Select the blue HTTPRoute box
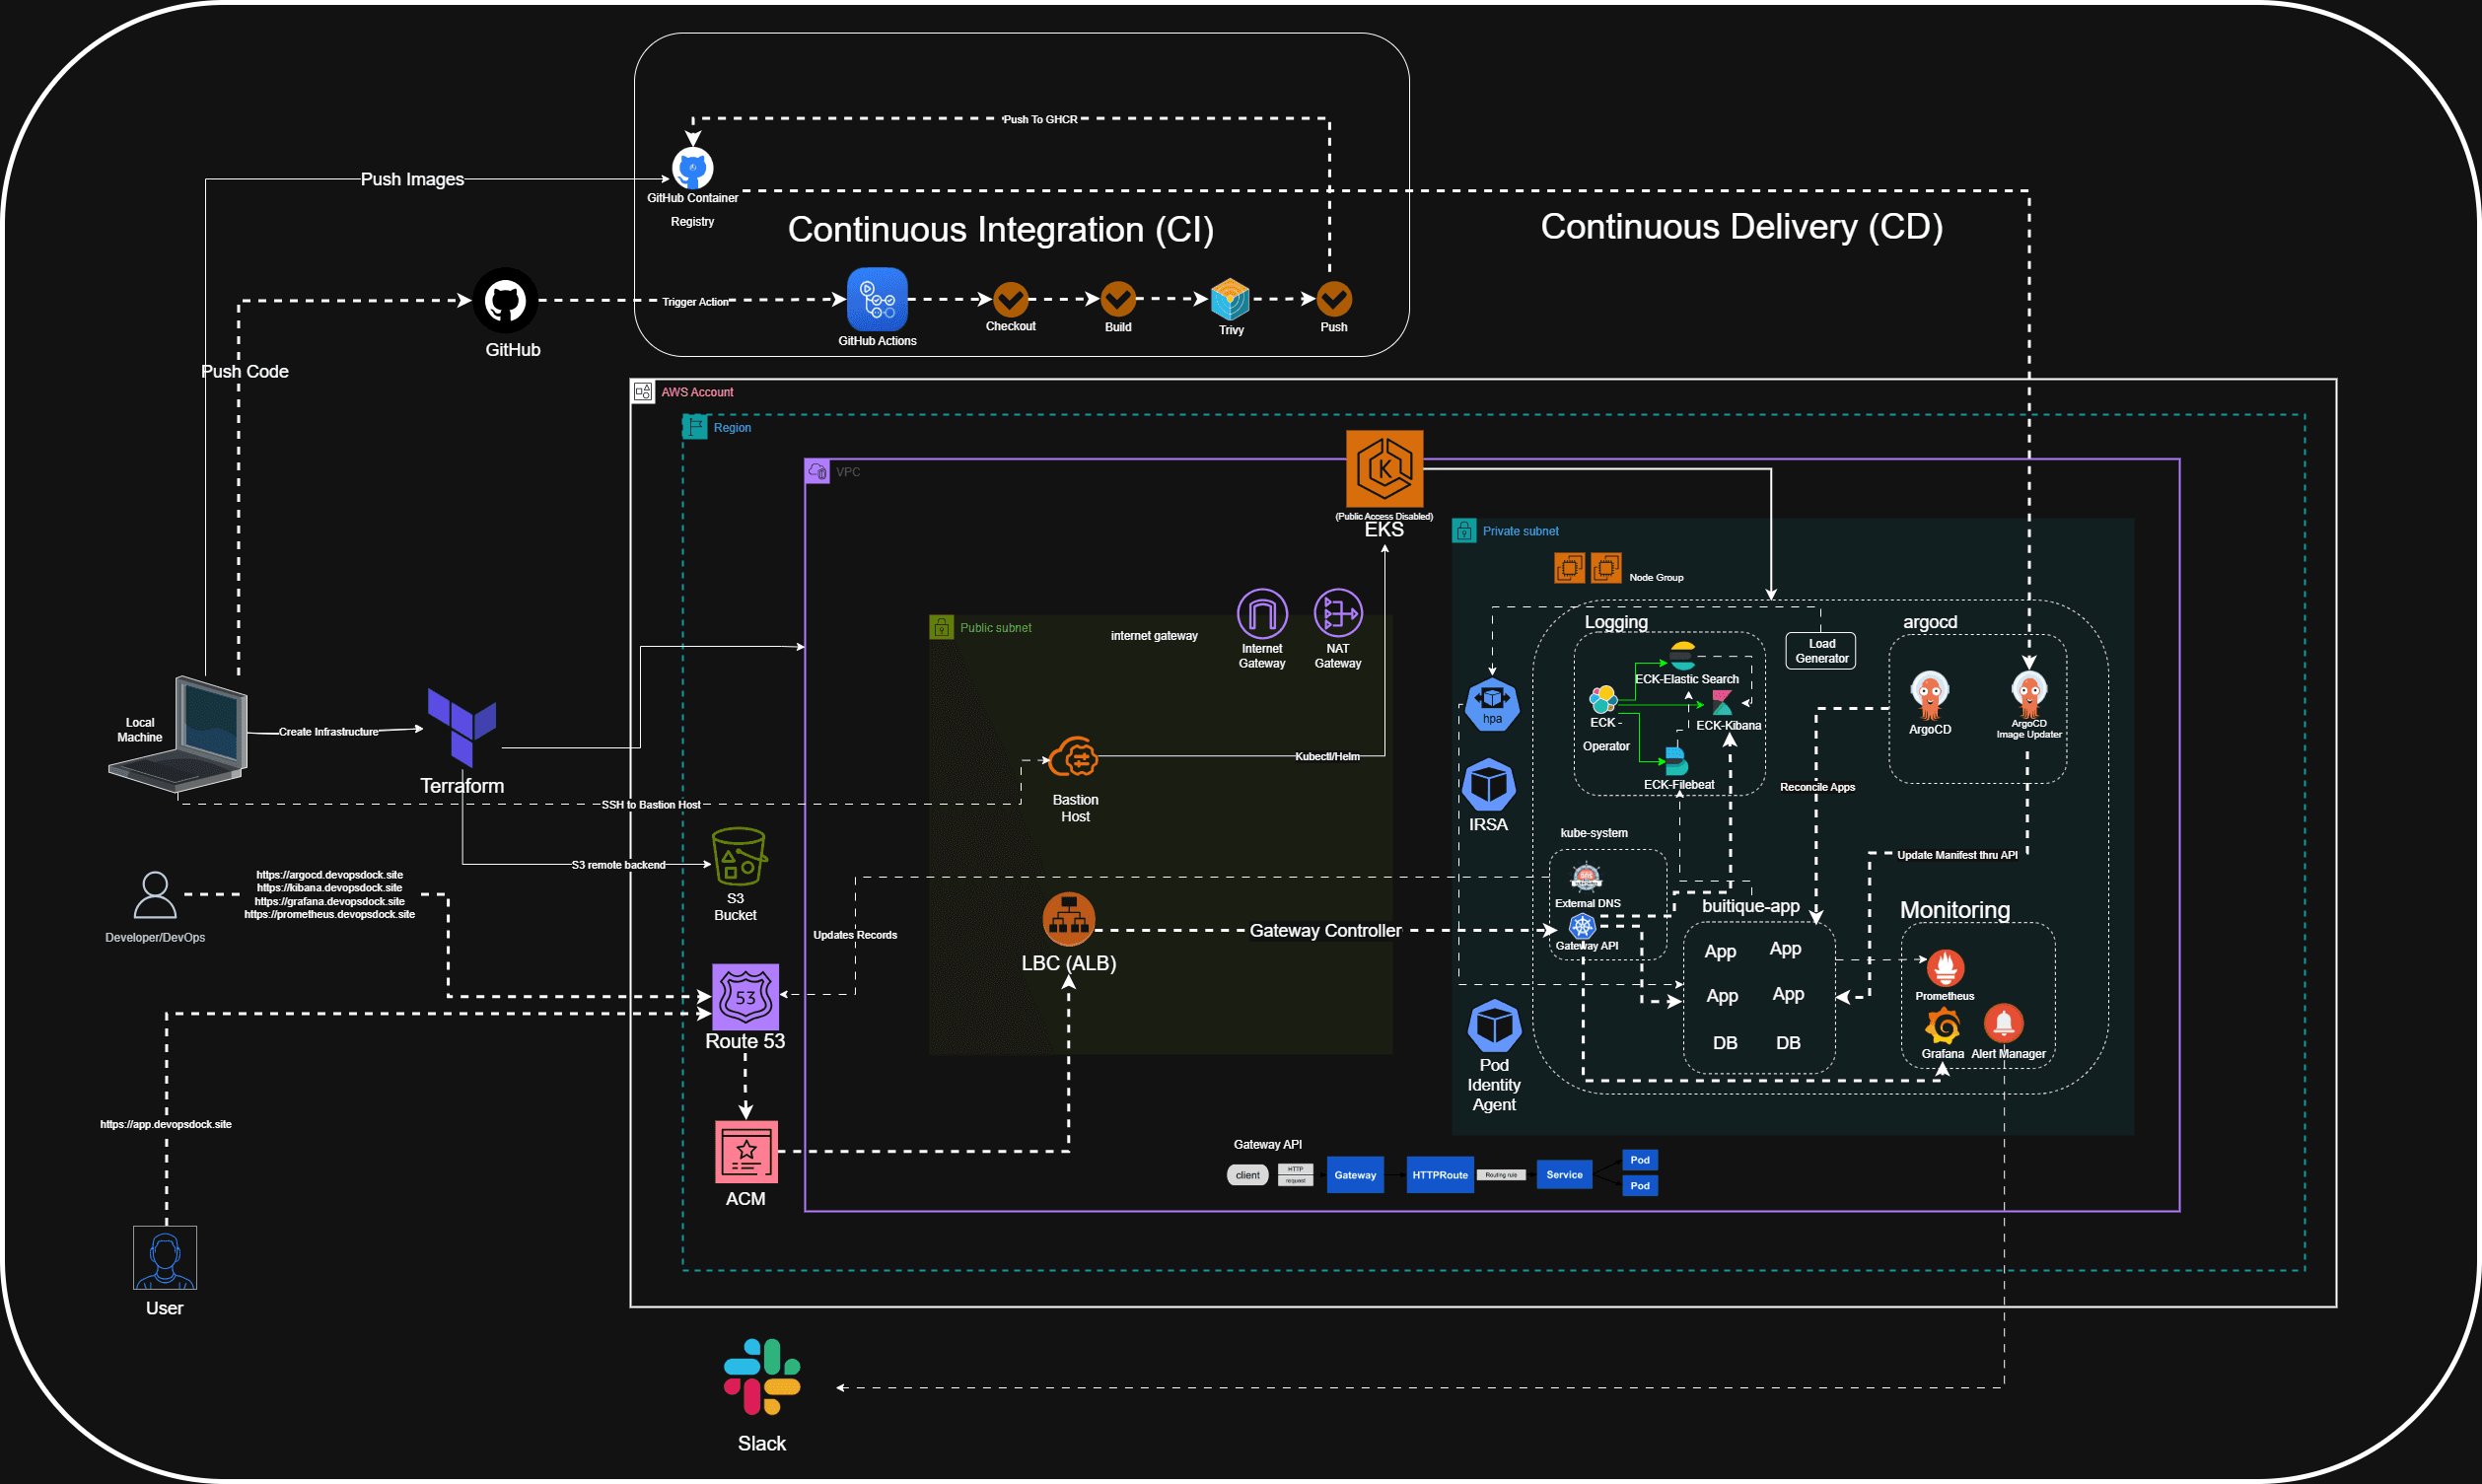 [1440, 1175]
